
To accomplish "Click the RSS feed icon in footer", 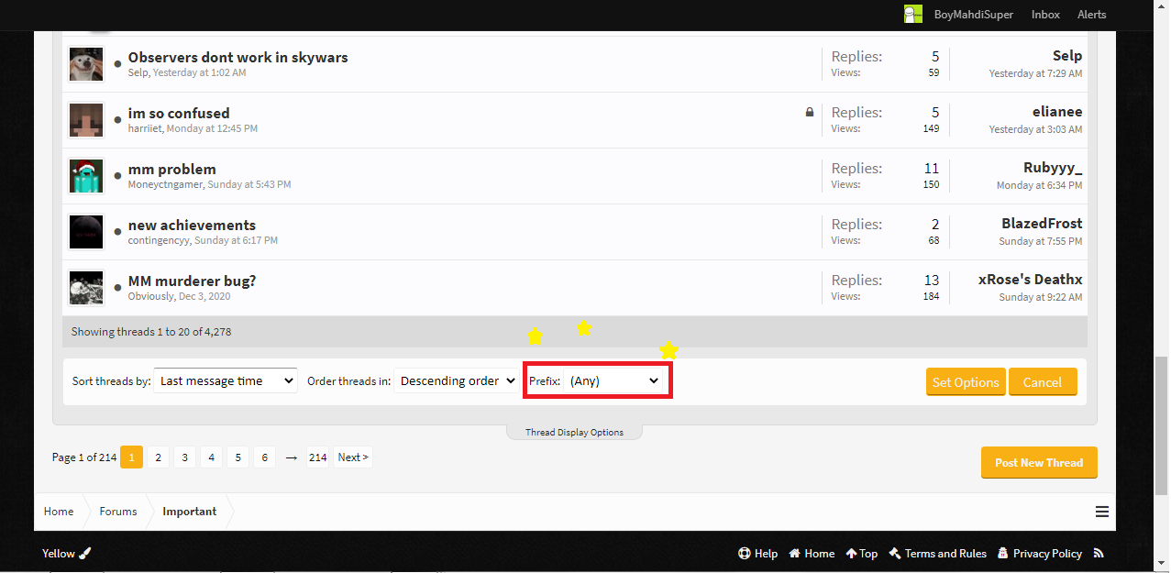I will [x=1099, y=554].
